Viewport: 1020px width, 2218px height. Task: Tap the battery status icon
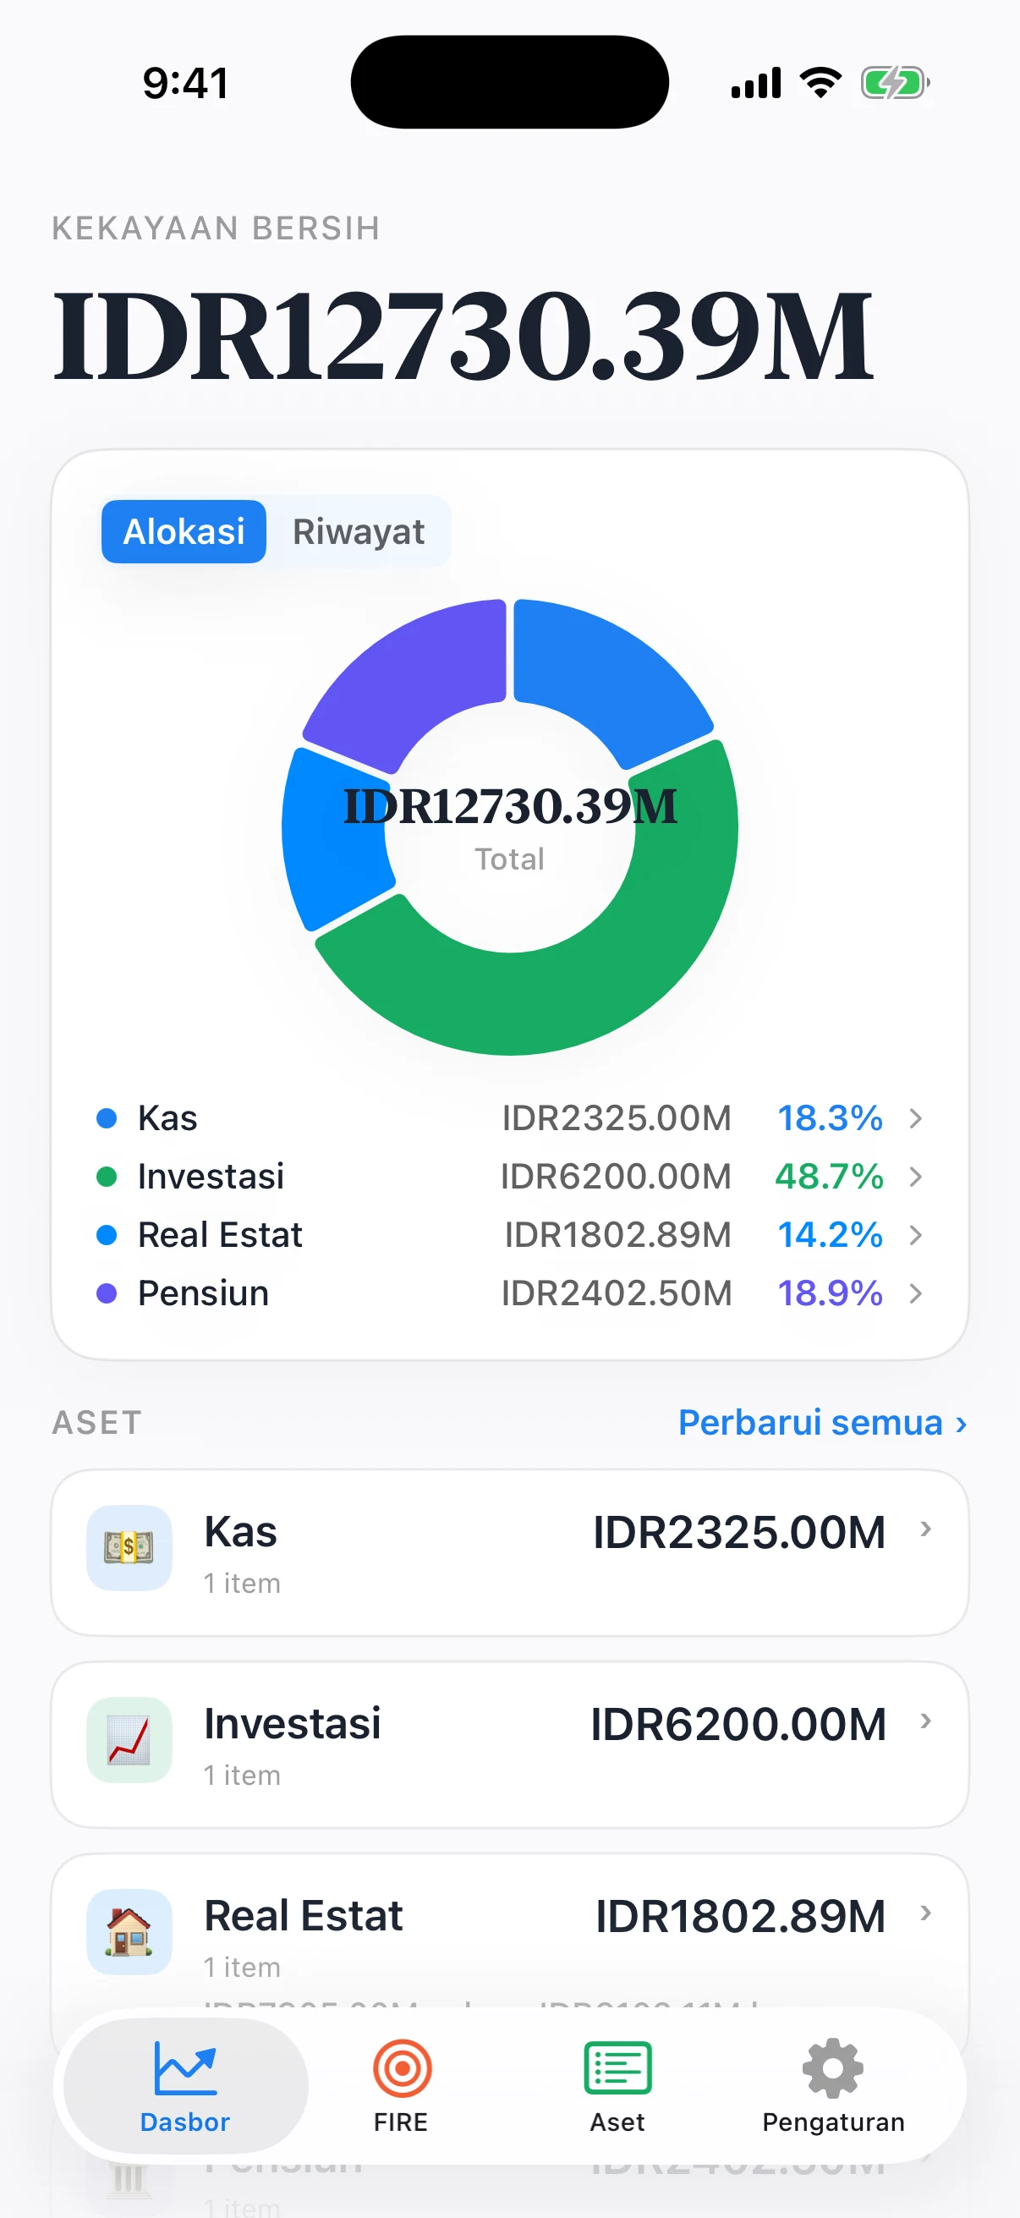click(895, 83)
